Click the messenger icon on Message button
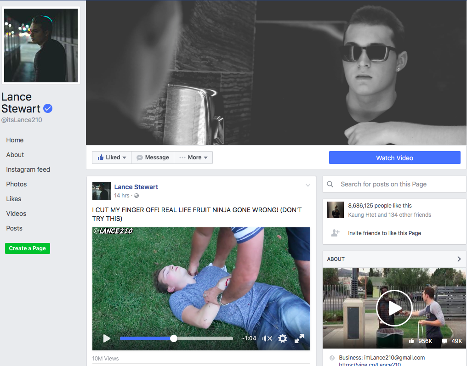Image resolution: width=467 pixels, height=366 pixels. pyautogui.click(x=139, y=158)
